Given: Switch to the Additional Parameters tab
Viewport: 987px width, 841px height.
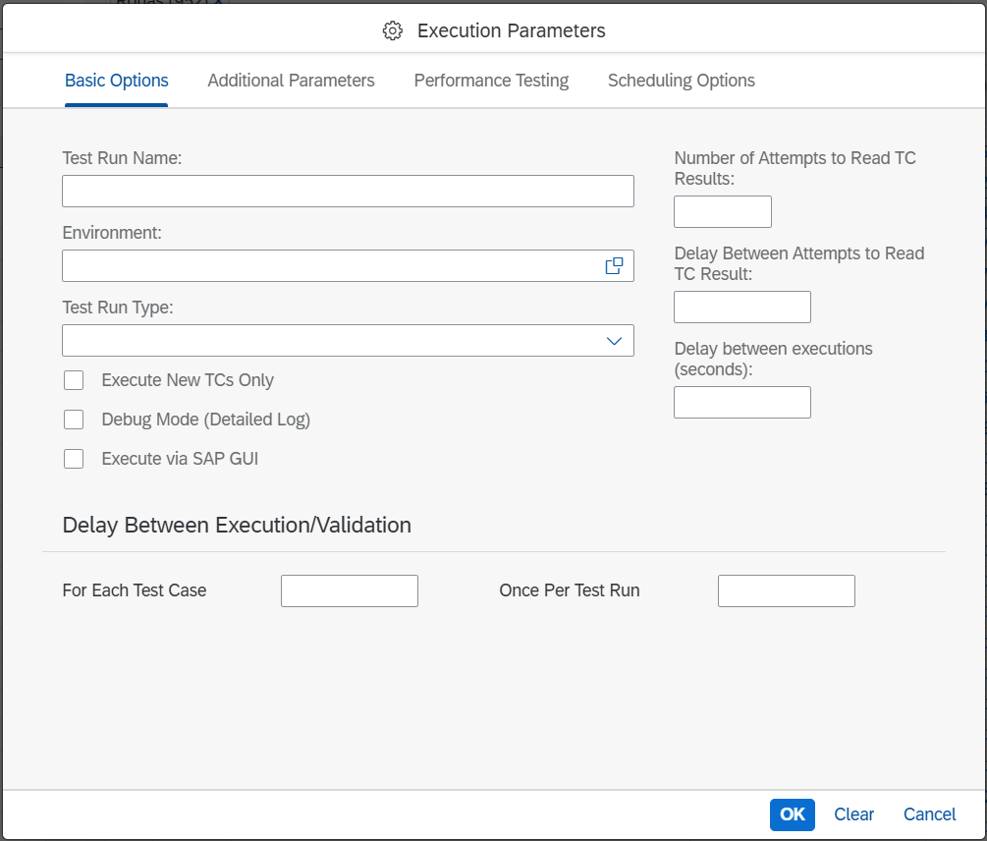Looking at the screenshot, I should 291,81.
